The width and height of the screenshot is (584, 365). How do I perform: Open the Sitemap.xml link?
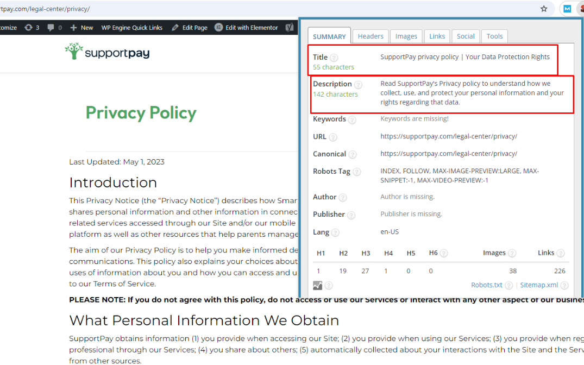coord(539,285)
